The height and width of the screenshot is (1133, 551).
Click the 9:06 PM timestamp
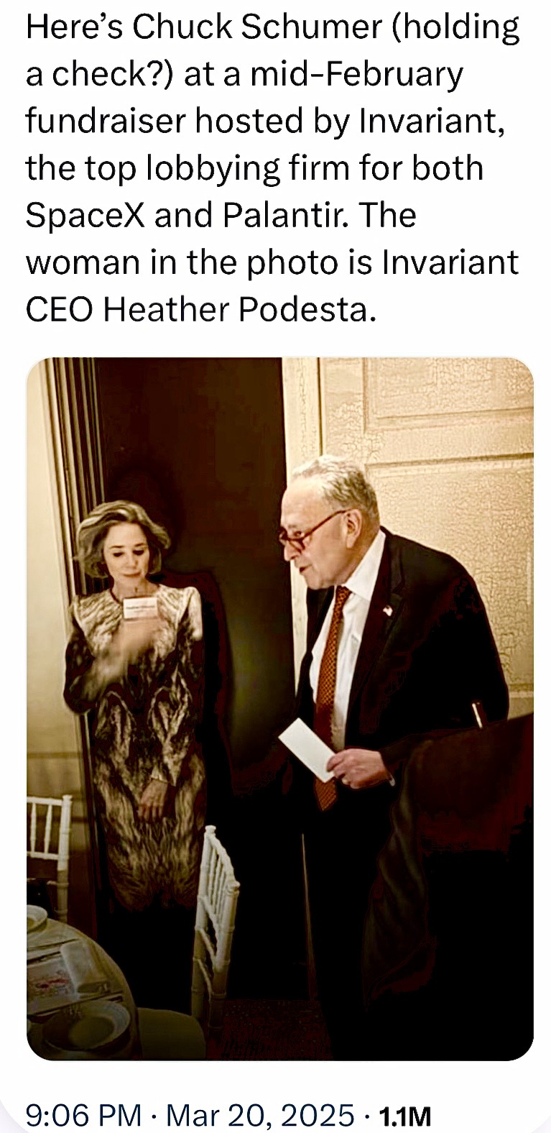[83, 1115]
